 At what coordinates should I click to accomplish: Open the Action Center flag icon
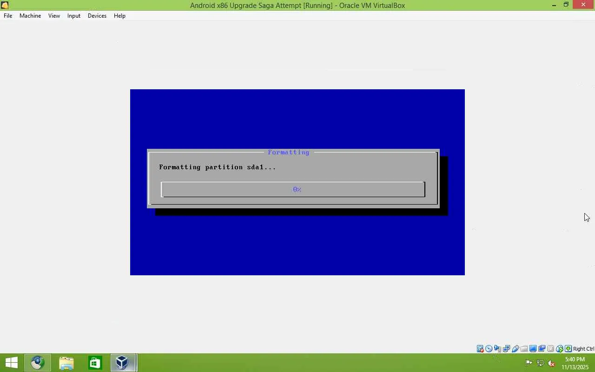pyautogui.click(x=529, y=363)
